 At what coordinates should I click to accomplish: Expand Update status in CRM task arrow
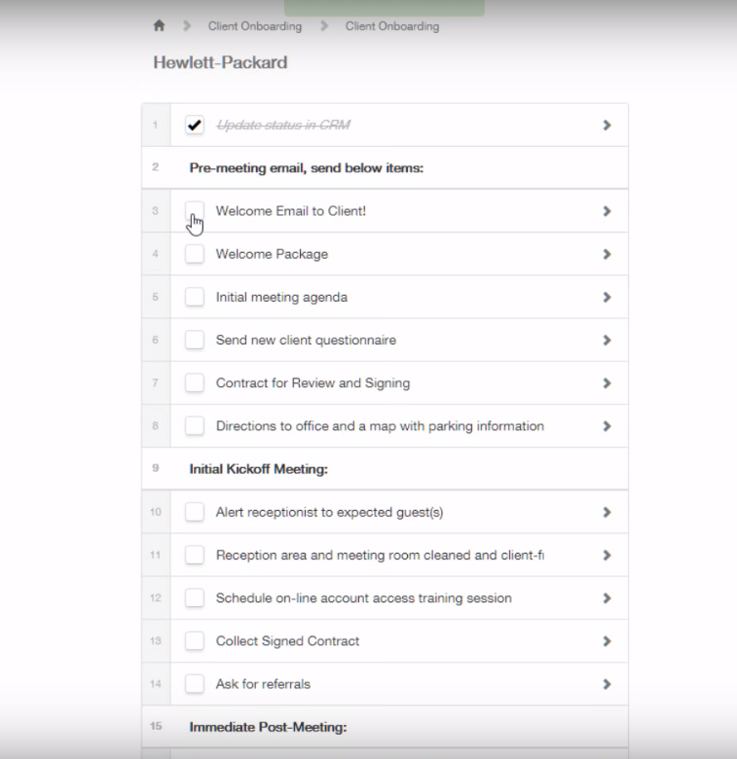click(607, 126)
